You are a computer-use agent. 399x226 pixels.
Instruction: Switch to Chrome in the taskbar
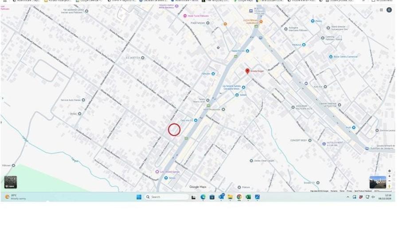pyautogui.click(x=239, y=197)
